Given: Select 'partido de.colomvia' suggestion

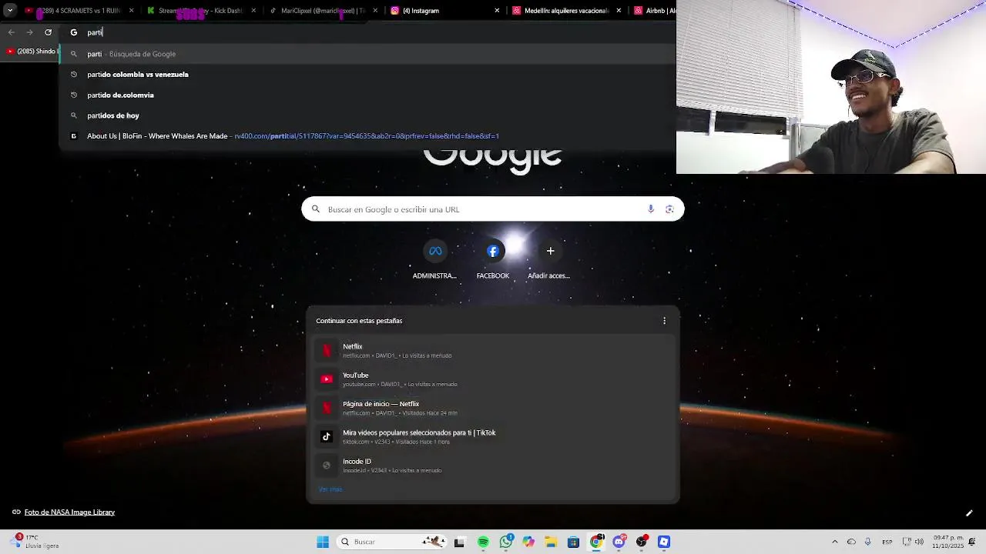Looking at the screenshot, I should (368, 95).
